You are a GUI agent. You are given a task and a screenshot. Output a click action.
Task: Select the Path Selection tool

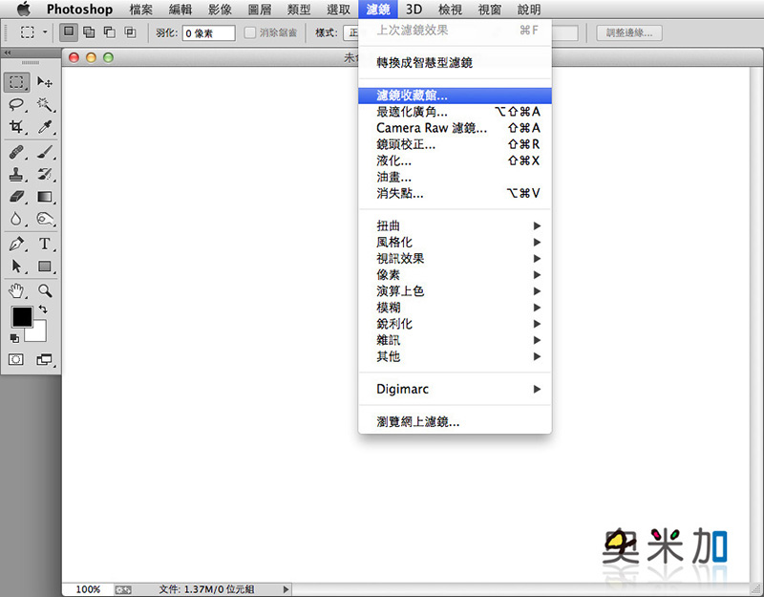16,267
